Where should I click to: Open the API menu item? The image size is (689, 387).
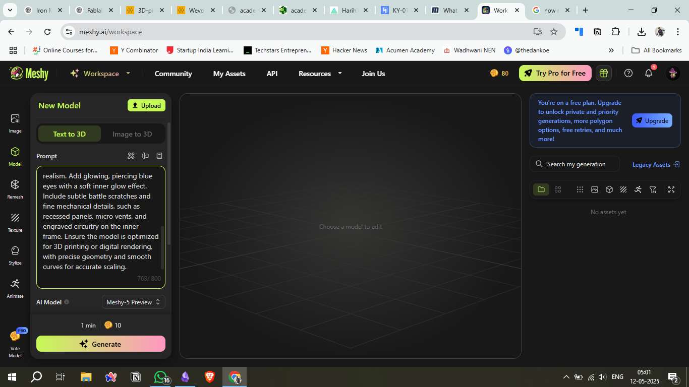(272, 74)
